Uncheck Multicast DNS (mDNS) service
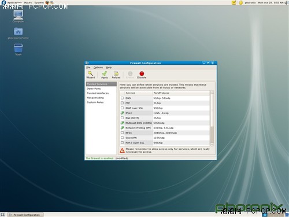This screenshot has width=289, height=217. click(x=122, y=123)
